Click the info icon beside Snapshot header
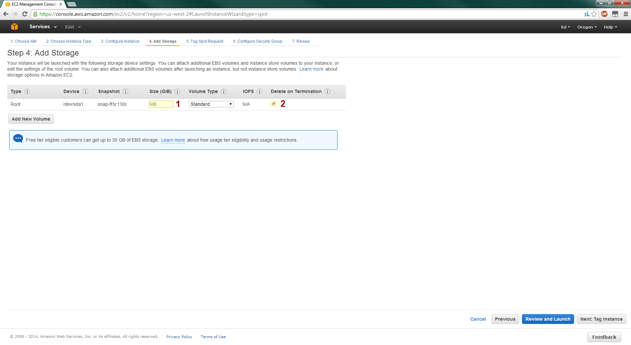The height and width of the screenshot is (345, 631). coord(125,92)
